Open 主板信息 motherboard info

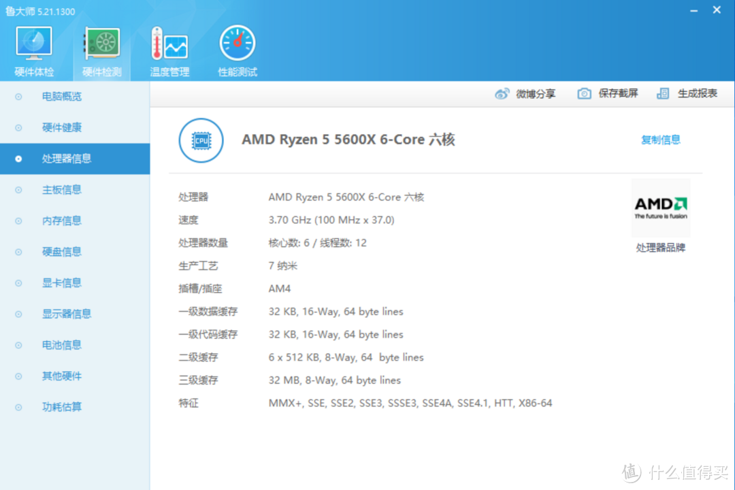pyautogui.click(x=62, y=190)
